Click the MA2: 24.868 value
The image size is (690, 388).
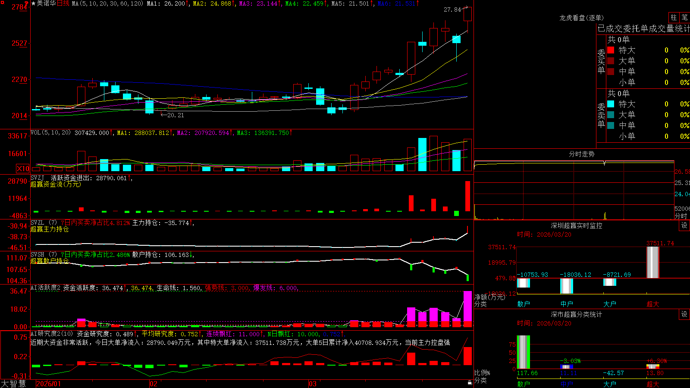214,3
